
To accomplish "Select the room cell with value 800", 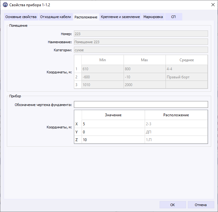I will pyautogui.click(x=145, y=69).
